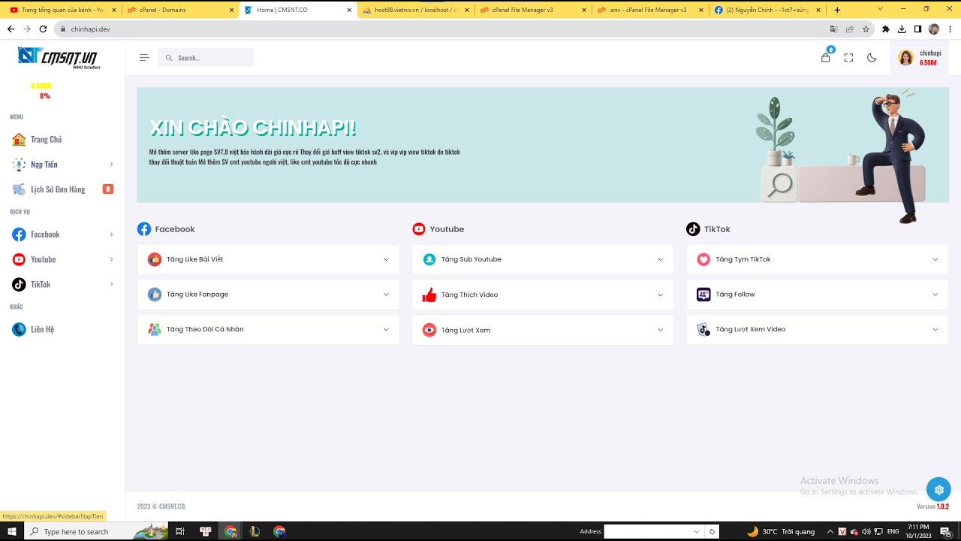This screenshot has height=541, width=961.
Task: Expand the Tăng Sub Youtube dropdown arrow
Action: tap(661, 259)
